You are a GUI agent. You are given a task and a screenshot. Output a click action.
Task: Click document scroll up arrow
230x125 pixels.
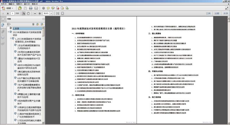point(229,18)
